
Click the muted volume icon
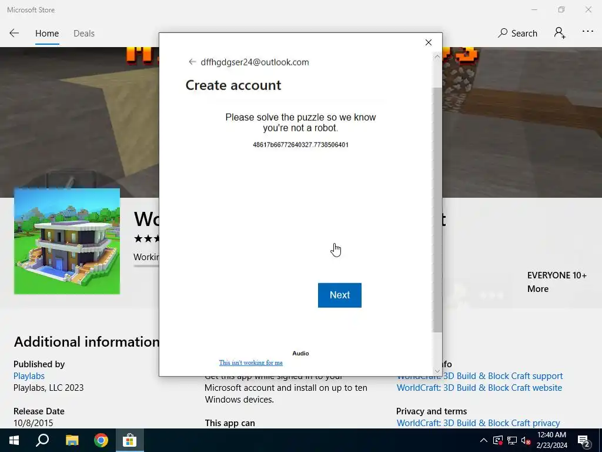coord(526,440)
